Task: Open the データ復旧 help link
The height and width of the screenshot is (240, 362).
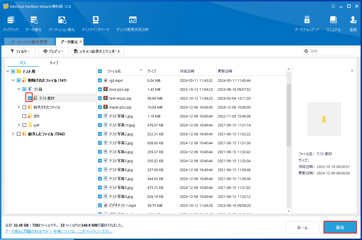Action: pos(59,231)
